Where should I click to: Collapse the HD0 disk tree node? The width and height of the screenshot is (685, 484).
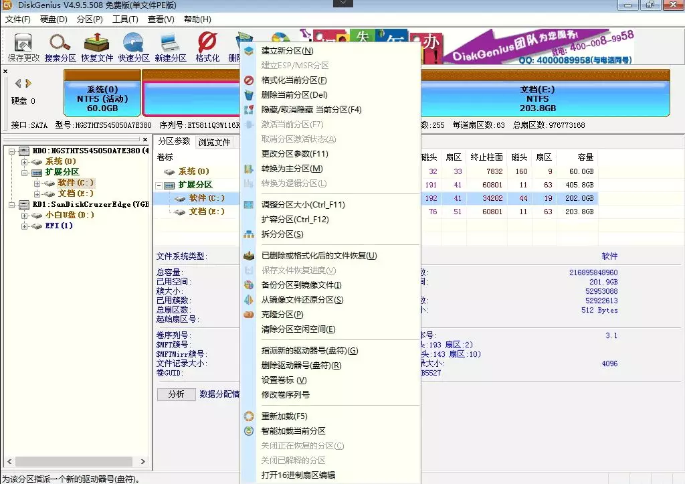click(13, 151)
